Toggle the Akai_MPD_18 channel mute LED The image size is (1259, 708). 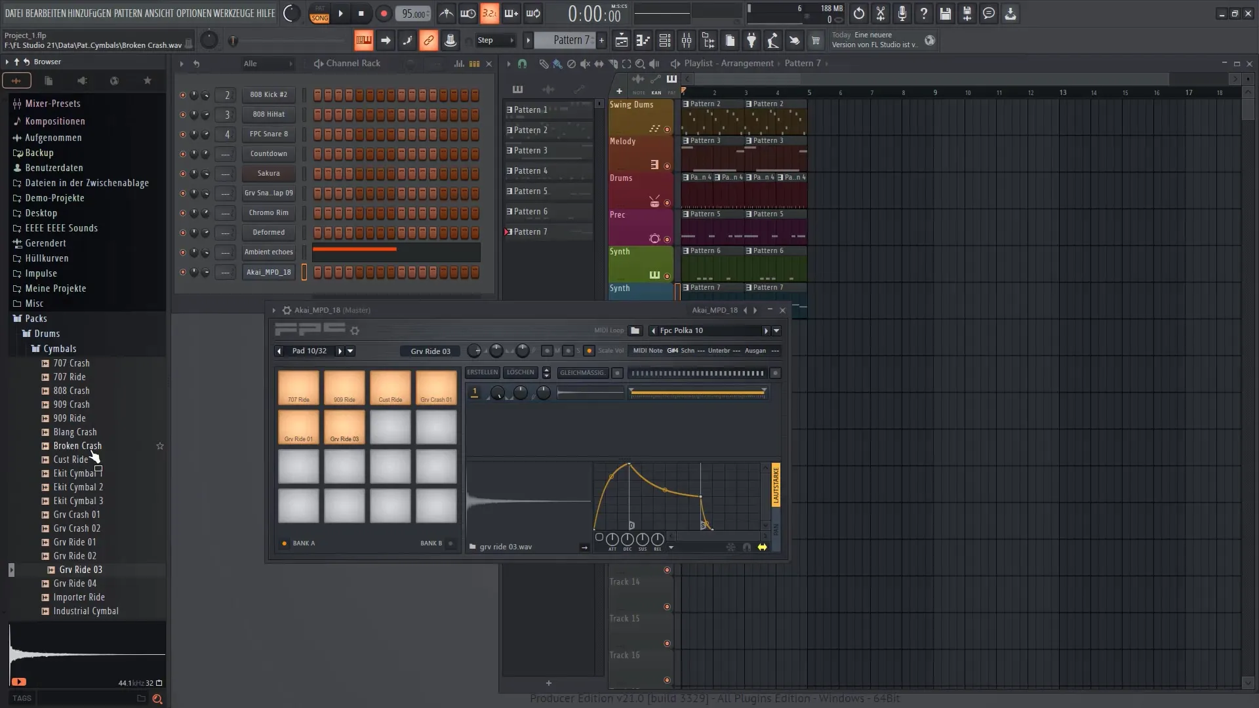pos(182,272)
